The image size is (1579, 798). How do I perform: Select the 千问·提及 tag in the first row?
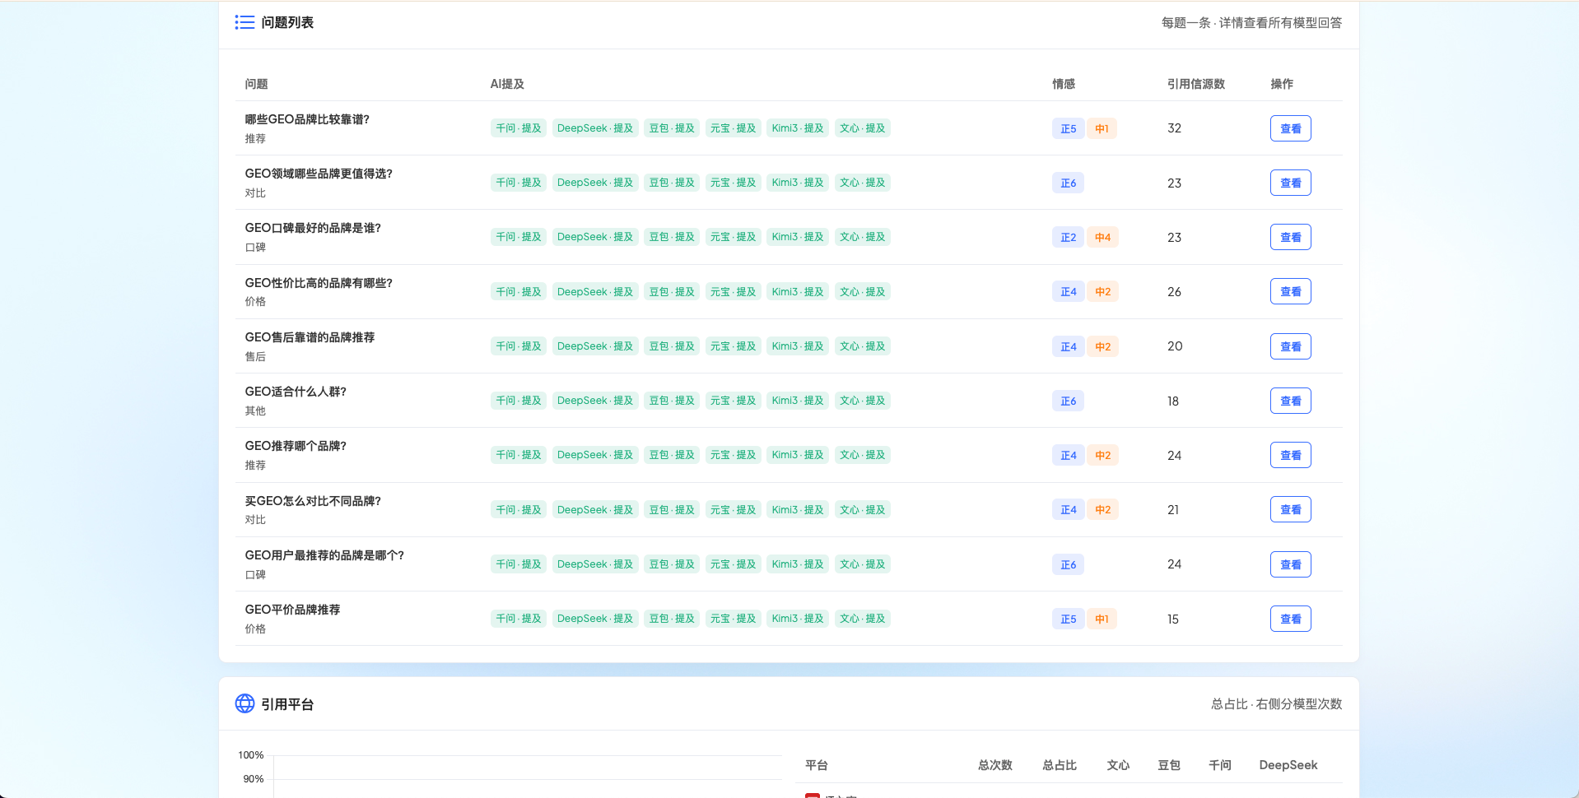coord(519,128)
